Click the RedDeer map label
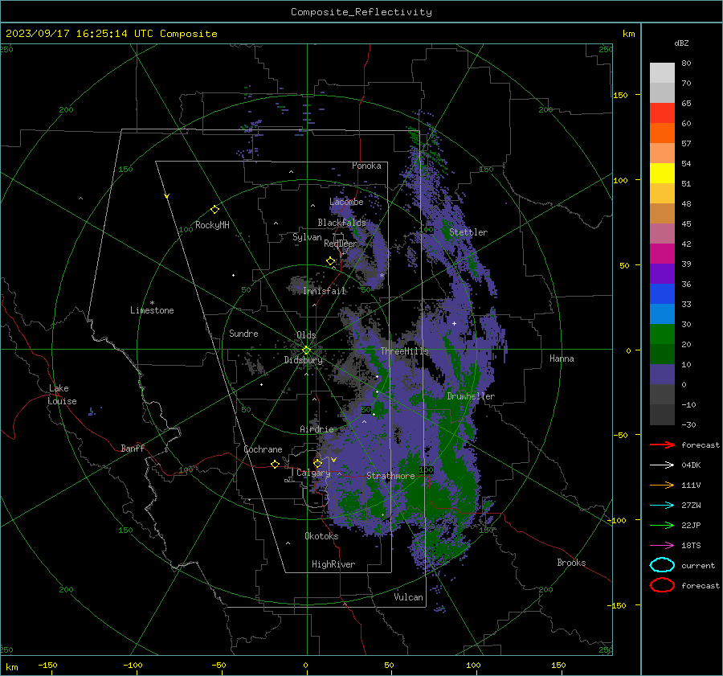Viewport: 723px width, 676px height. click(x=341, y=244)
